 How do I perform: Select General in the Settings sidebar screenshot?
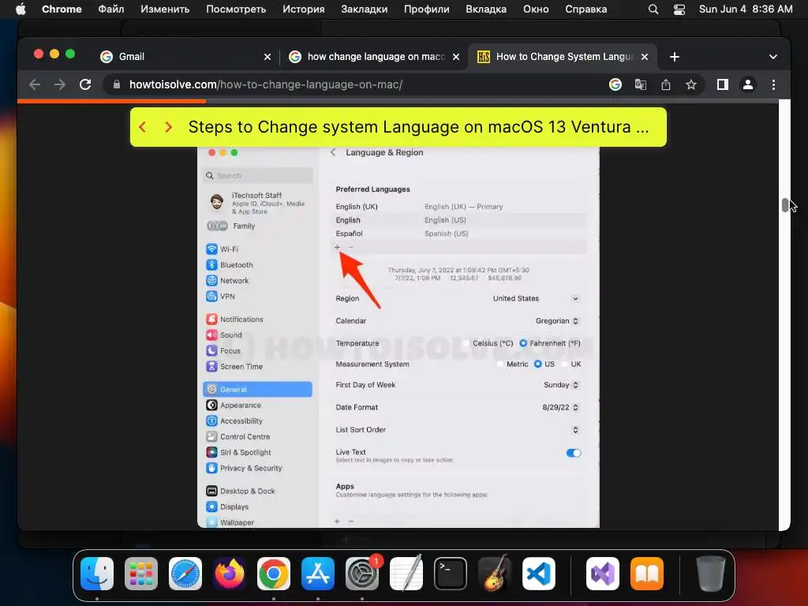coord(258,390)
